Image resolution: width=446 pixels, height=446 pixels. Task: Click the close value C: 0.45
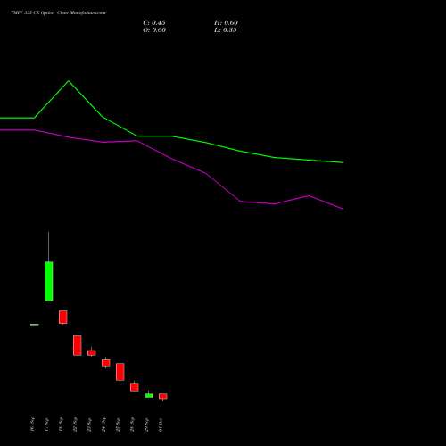154,23
